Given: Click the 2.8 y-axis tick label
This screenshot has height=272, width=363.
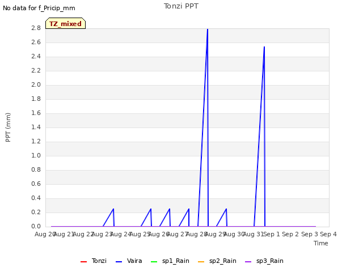Looking at the screenshot, I should (x=36, y=28).
